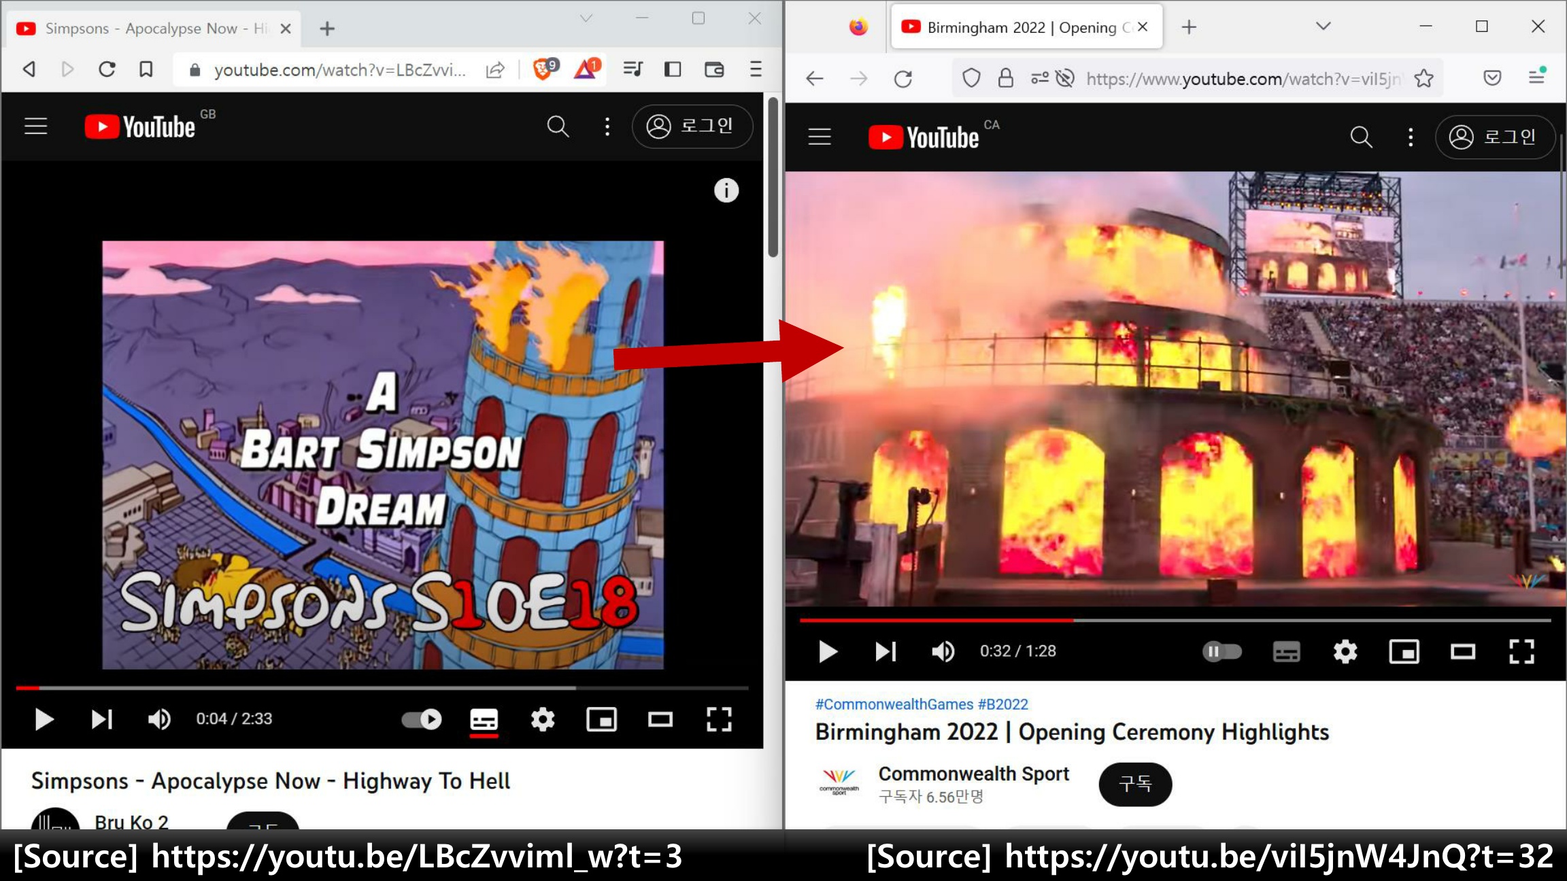The image size is (1567, 881).
Task: Open YouTube CA guide menu
Action: (820, 137)
